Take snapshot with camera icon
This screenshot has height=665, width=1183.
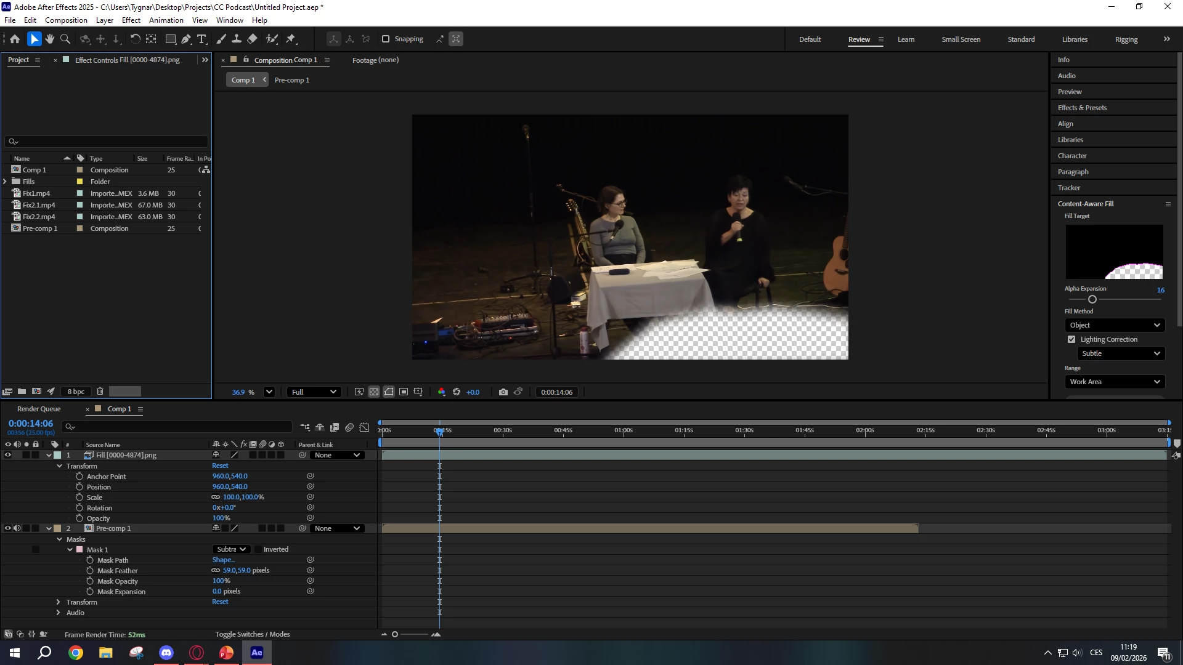click(503, 392)
